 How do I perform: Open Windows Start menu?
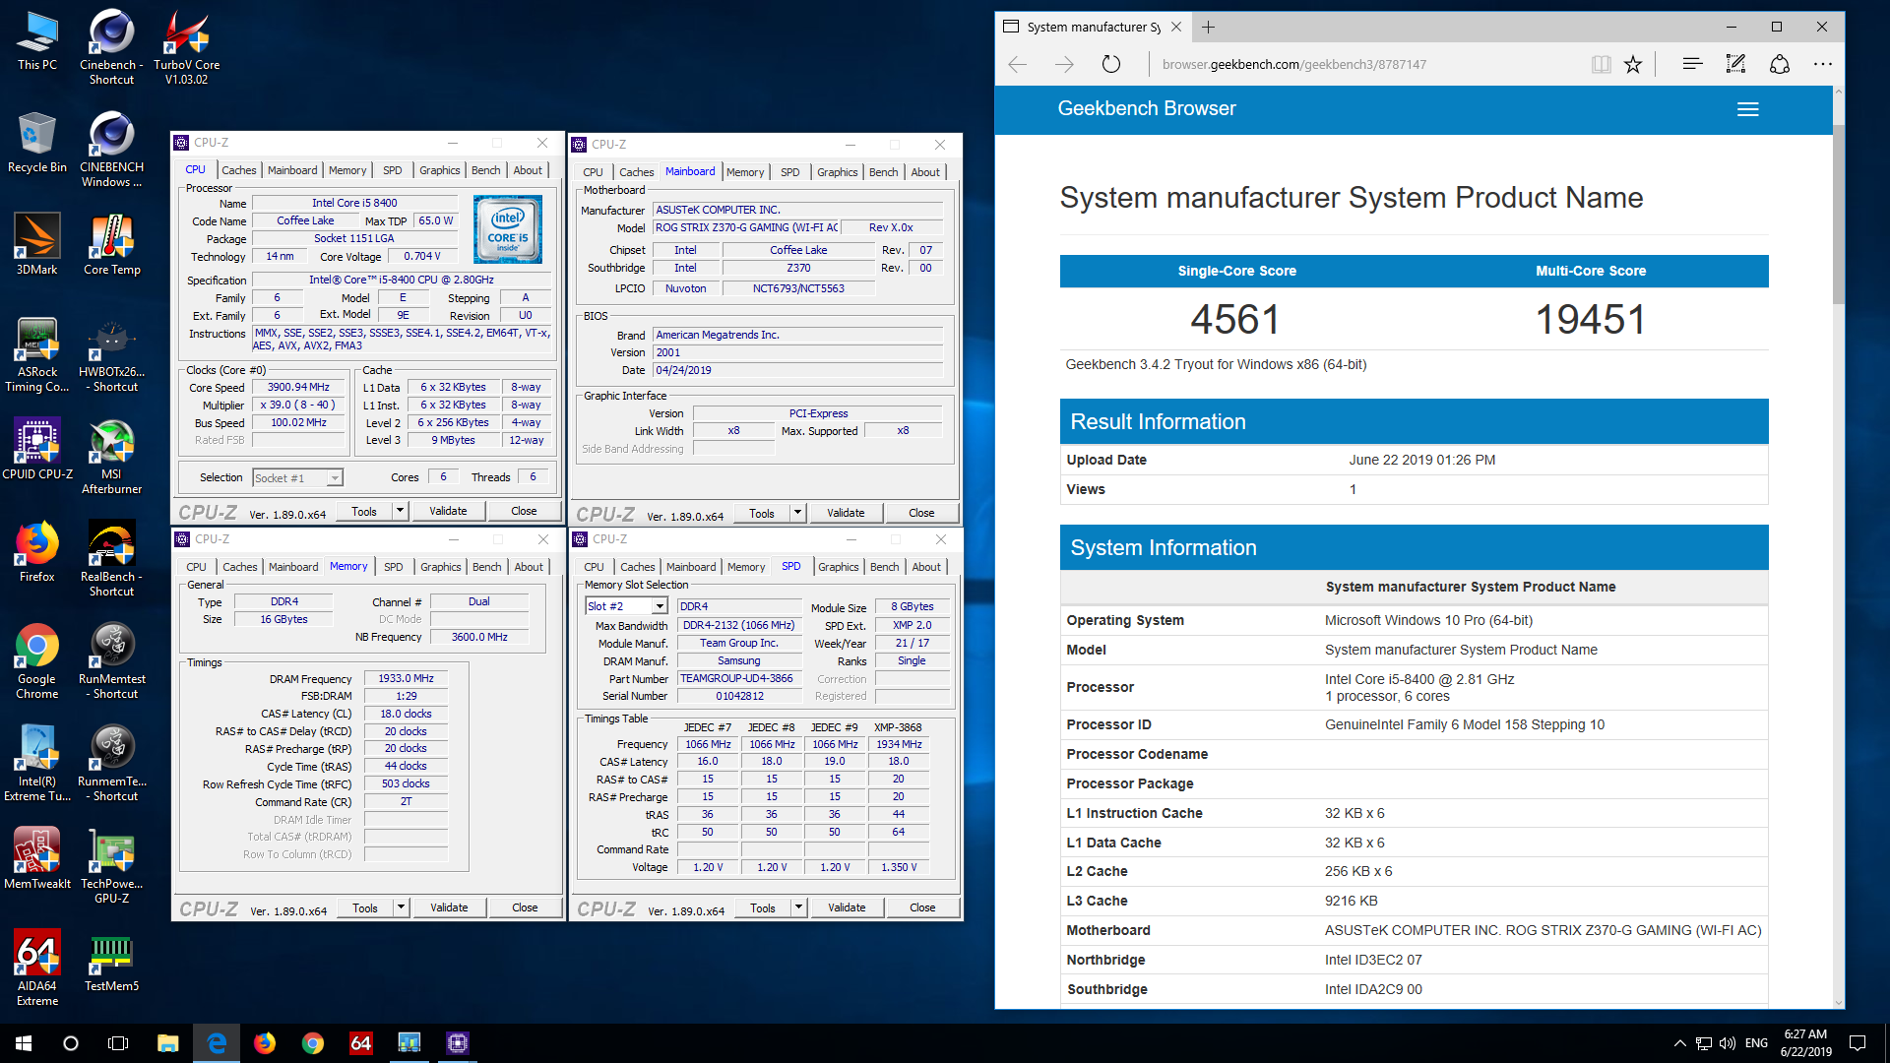[x=24, y=1043]
